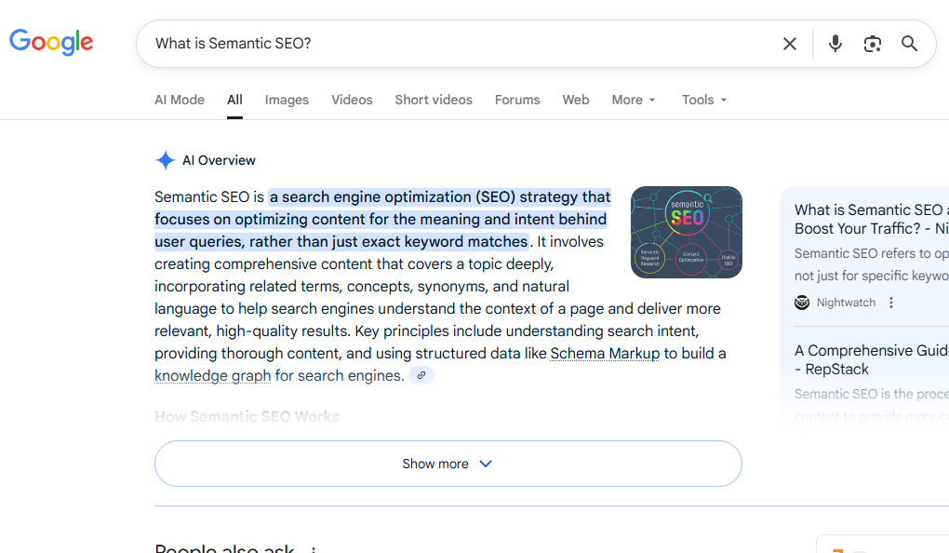Click the Google logo
Image resolution: width=949 pixels, height=553 pixels.
[x=51, y=41]
